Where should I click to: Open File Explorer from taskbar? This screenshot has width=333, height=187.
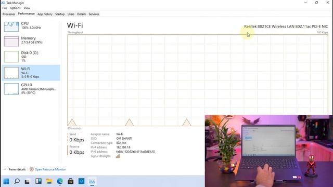[x=49, y=181]
